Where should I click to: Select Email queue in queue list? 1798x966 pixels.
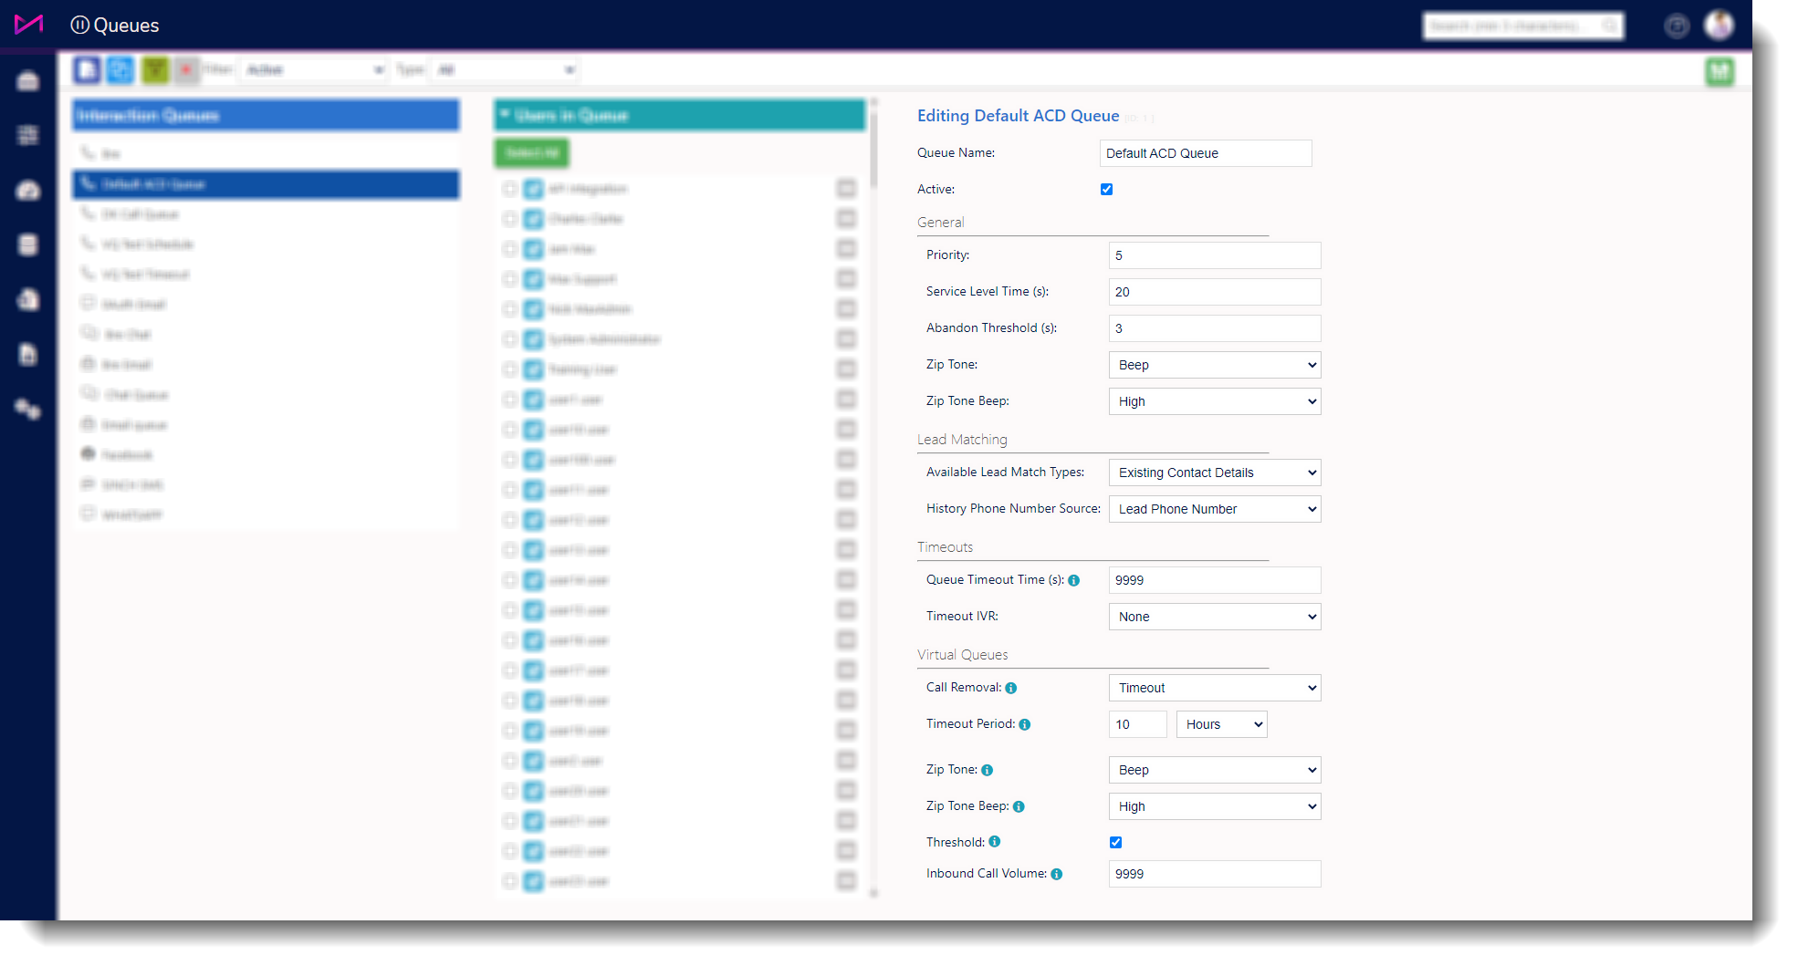pos(266,425)
